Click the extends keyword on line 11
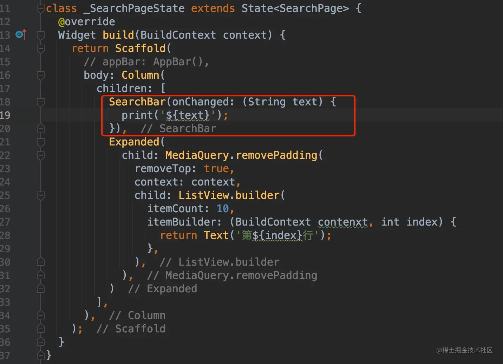 [213, 8]
